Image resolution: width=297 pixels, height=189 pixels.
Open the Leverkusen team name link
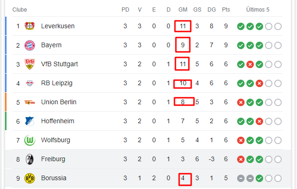tap(58, 26)
